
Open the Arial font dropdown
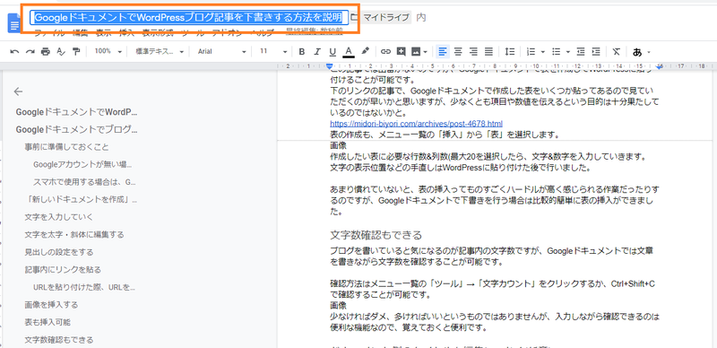221,52
